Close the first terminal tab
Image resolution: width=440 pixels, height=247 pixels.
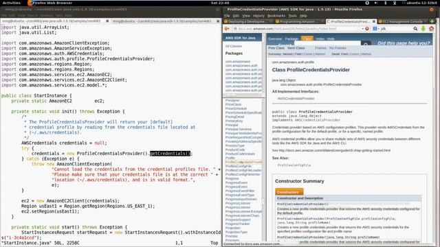(x=107, y=21)
